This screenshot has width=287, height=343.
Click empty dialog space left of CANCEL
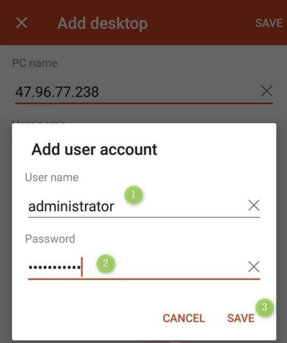click(87, 318)
